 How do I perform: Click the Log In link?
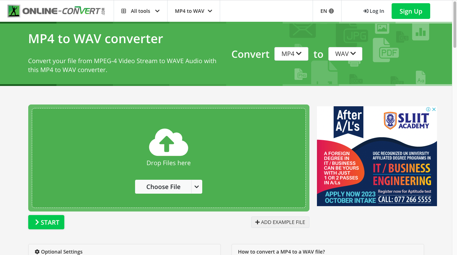point(373,11)
